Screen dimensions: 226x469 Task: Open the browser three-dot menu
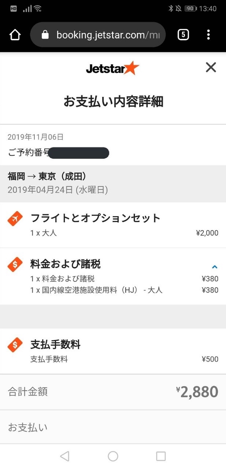(x=208, y=35)
